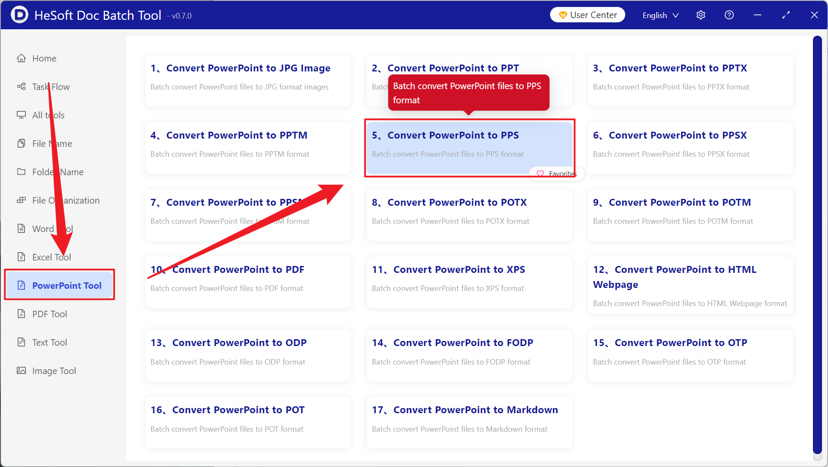
Task: Click the File Name sidebar icon
Action: [x=21, y=143]
